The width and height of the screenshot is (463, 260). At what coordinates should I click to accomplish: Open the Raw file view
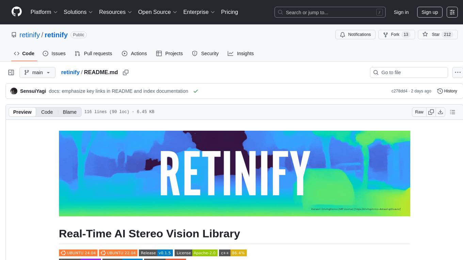click(419, 112)
